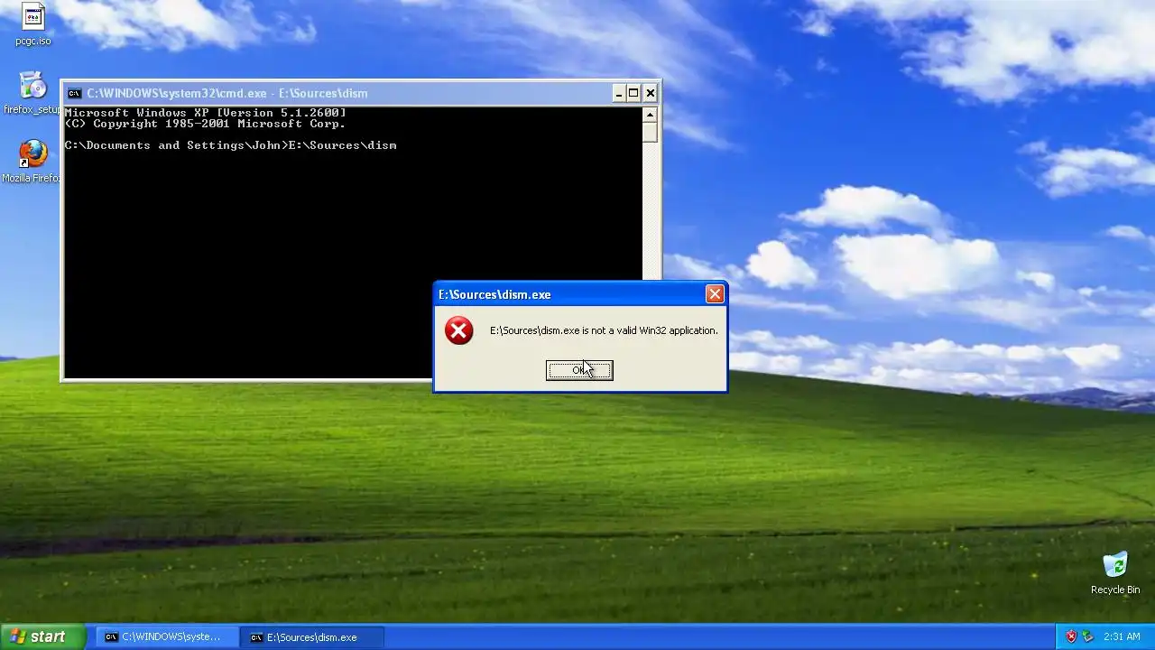Select the pcgc.iso desktop icon

33,25
